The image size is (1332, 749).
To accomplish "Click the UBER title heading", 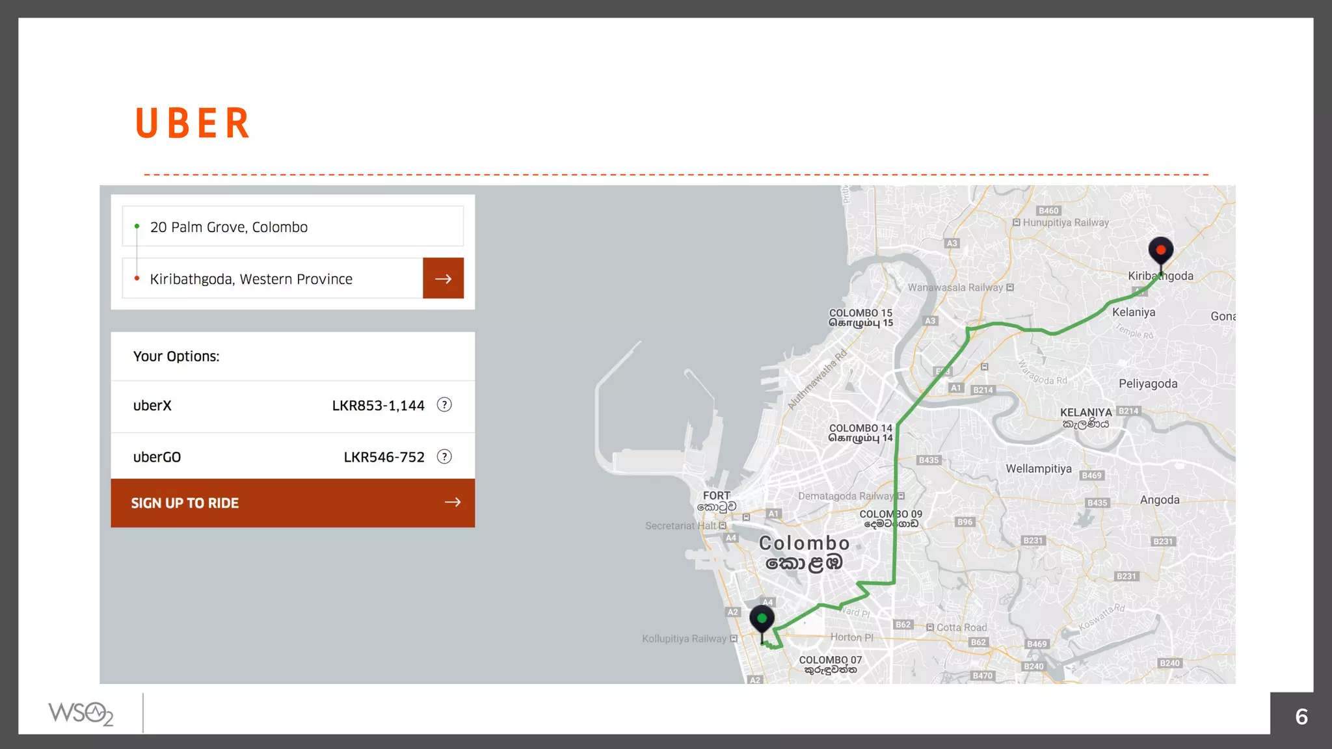I will (x=193, y=123).
